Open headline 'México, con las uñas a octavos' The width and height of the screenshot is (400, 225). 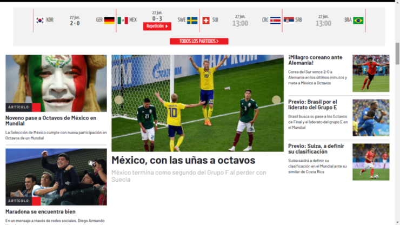(183, 161)
